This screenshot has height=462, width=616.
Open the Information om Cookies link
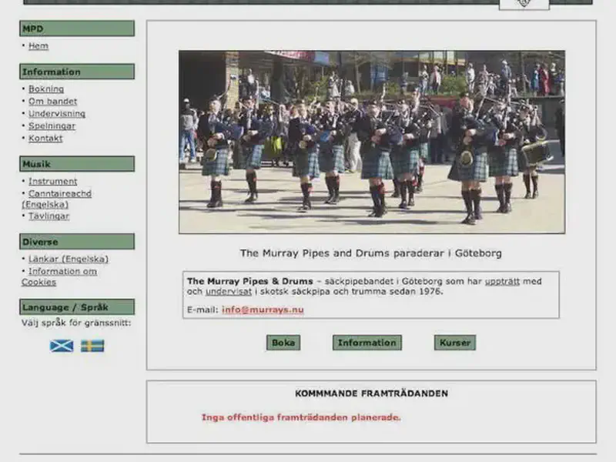[59, 276]
